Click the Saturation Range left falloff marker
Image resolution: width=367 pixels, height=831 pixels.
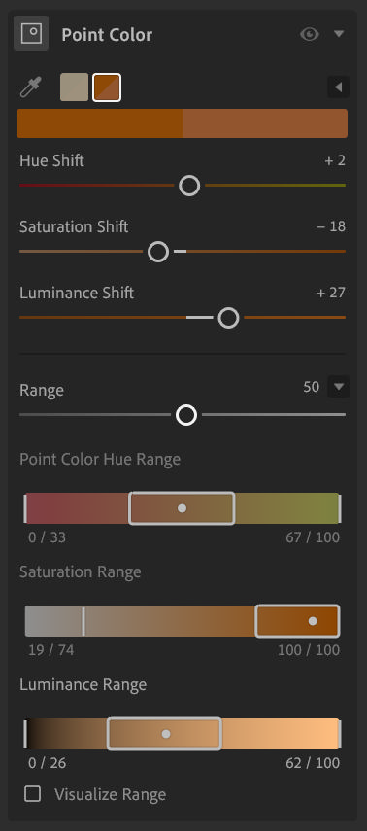(83, 621)
